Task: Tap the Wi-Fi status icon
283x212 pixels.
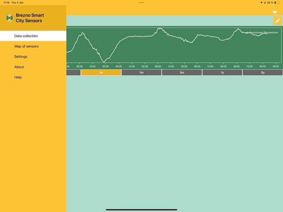Action: (265, 2)
